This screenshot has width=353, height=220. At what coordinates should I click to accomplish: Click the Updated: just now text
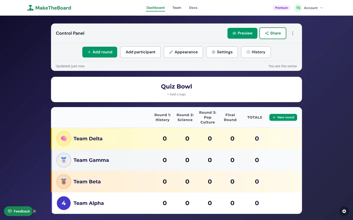tap(70, 66)
